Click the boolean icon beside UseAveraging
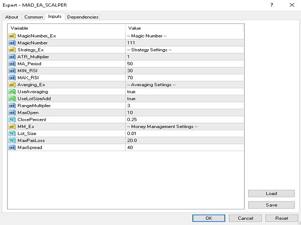Screen dimensions: 301x225 pyautogui.click(x=12, y=92)
